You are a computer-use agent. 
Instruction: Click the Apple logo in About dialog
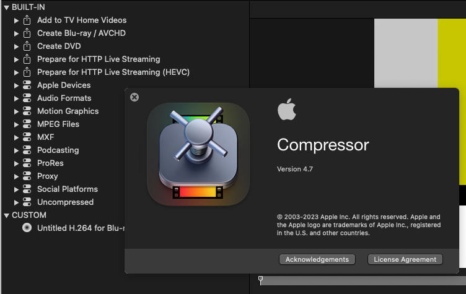pyautogui.click(x=286, y=110)
